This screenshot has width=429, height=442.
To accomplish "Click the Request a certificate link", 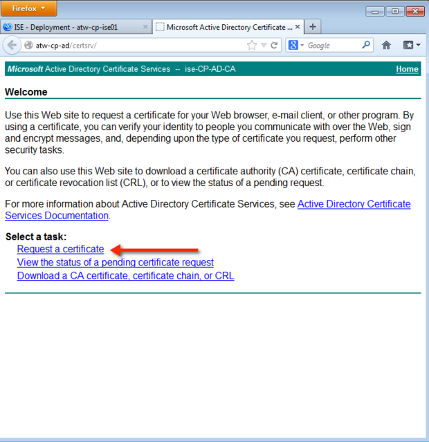I will (x=60, y=249).
